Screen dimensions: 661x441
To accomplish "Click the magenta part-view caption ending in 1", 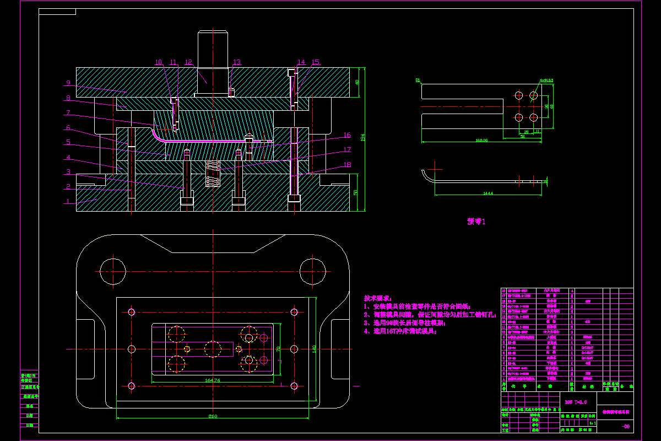I will point(476,221).
